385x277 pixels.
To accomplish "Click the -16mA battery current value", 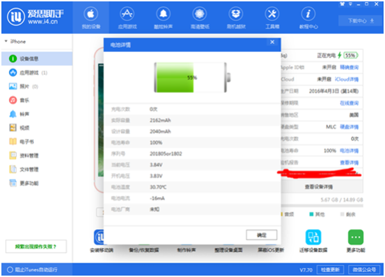I will [157, 199].
